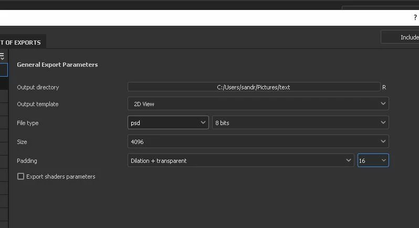The image size is (419, 228).
Task: Open the Size 4096 dropdown
Action: [x=258, y=142]
